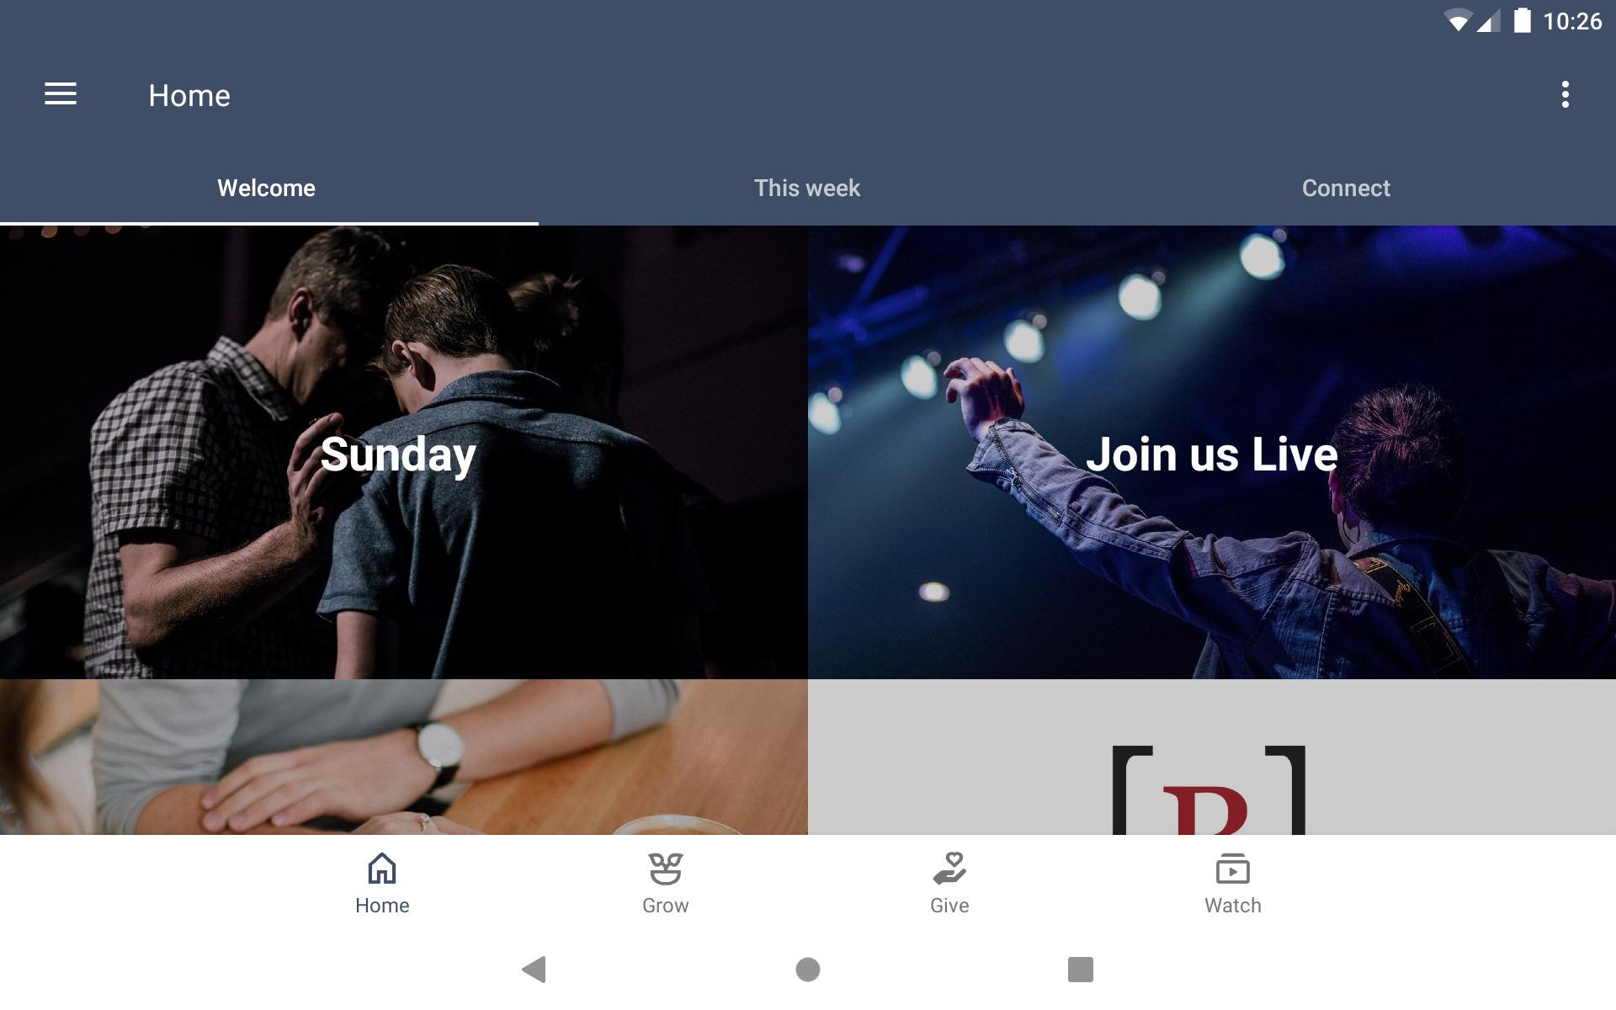1616x1010 pixels.
Task: Tap the Android recent apps square
Action: click(1081, 970)
